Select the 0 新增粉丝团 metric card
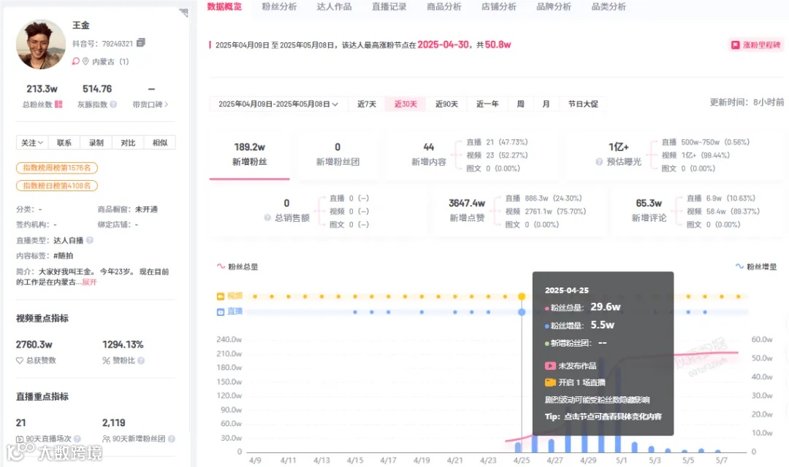Screen dimensions: 789x467 pos(337,154)
